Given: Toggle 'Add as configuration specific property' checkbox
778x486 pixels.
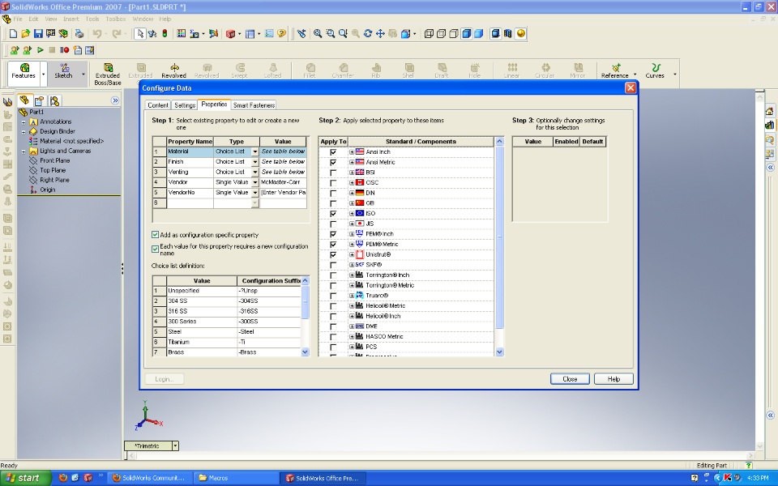Looking at the screenshot, I should tap(156, 235).
